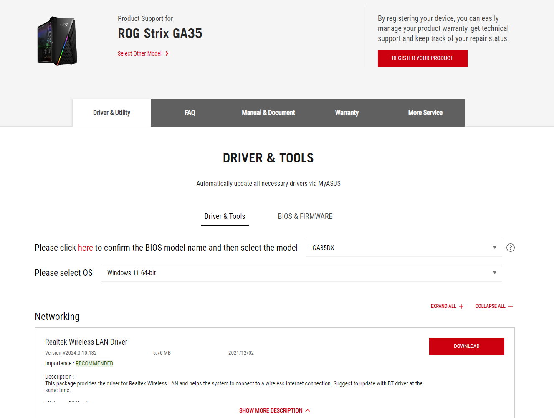Click the plus icon beside Expand All
554x418 pixels.
point(461,307)
